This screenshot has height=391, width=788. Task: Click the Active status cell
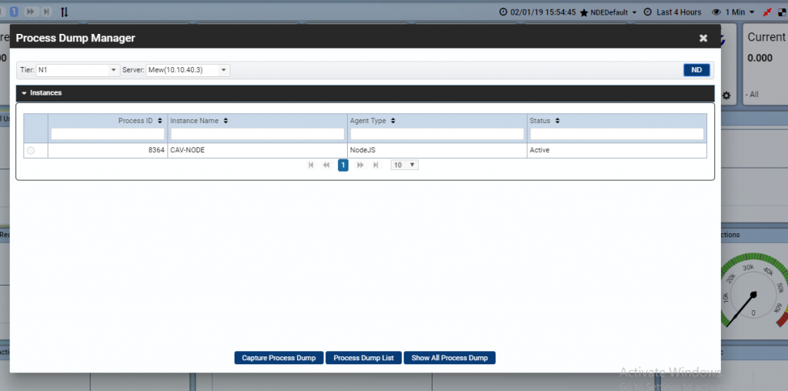tap(617, 150)
